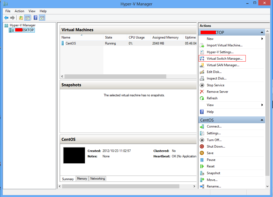Click the CentOS Settings icon
273x197 pixels.
point(202,133)
